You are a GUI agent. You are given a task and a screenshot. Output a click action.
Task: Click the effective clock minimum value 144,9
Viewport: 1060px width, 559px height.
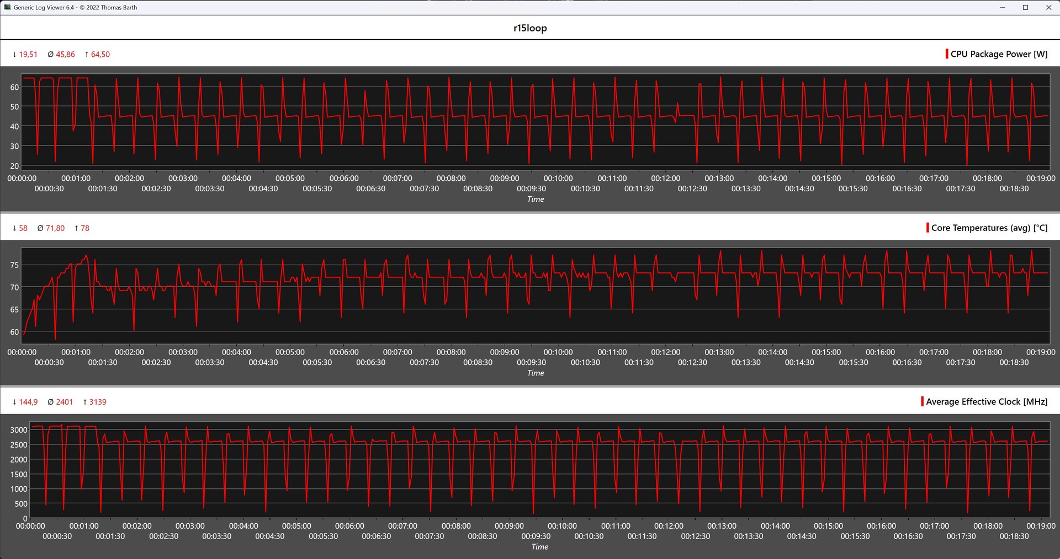28,402
